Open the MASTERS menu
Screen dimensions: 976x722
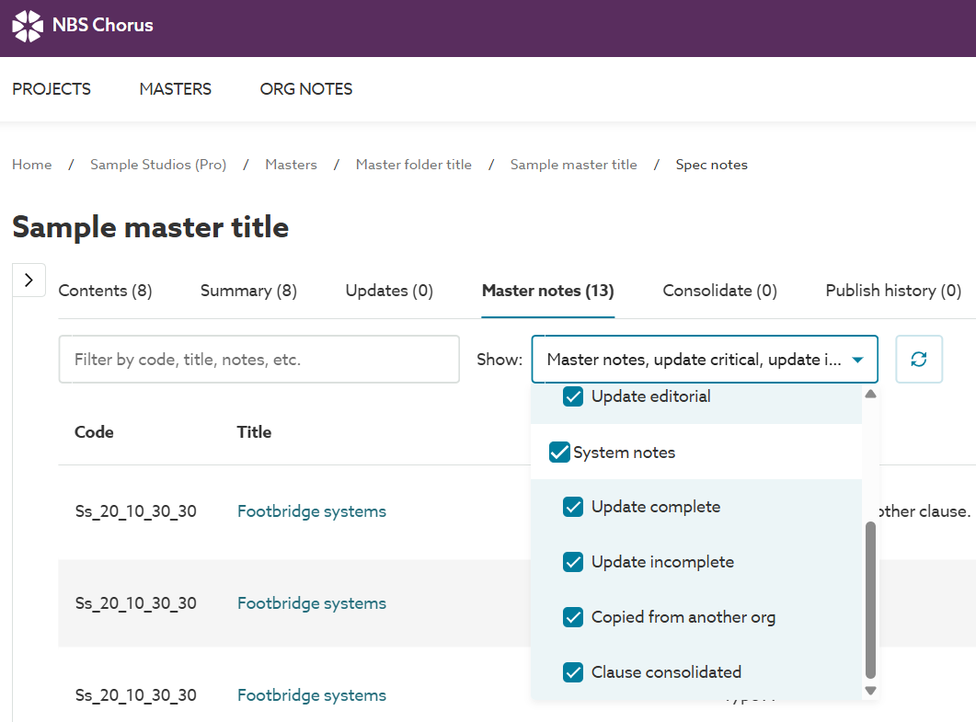[x=176, y=89]
